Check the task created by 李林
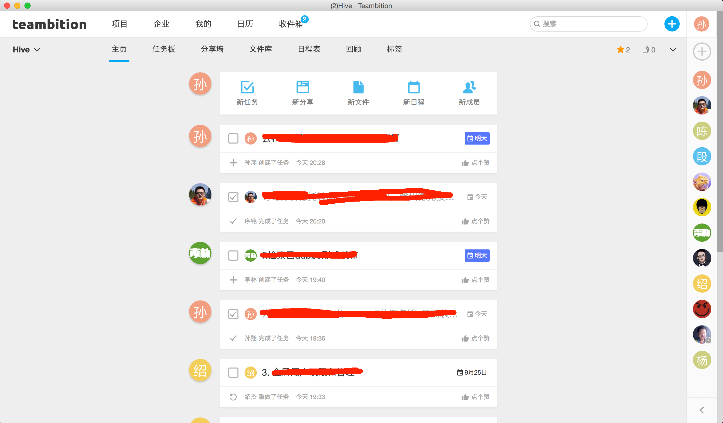 (x=233, y=256)
